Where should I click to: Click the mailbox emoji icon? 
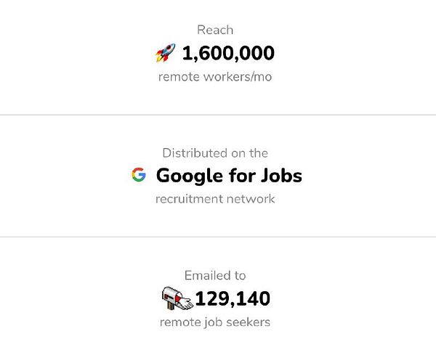coord(173,298)
